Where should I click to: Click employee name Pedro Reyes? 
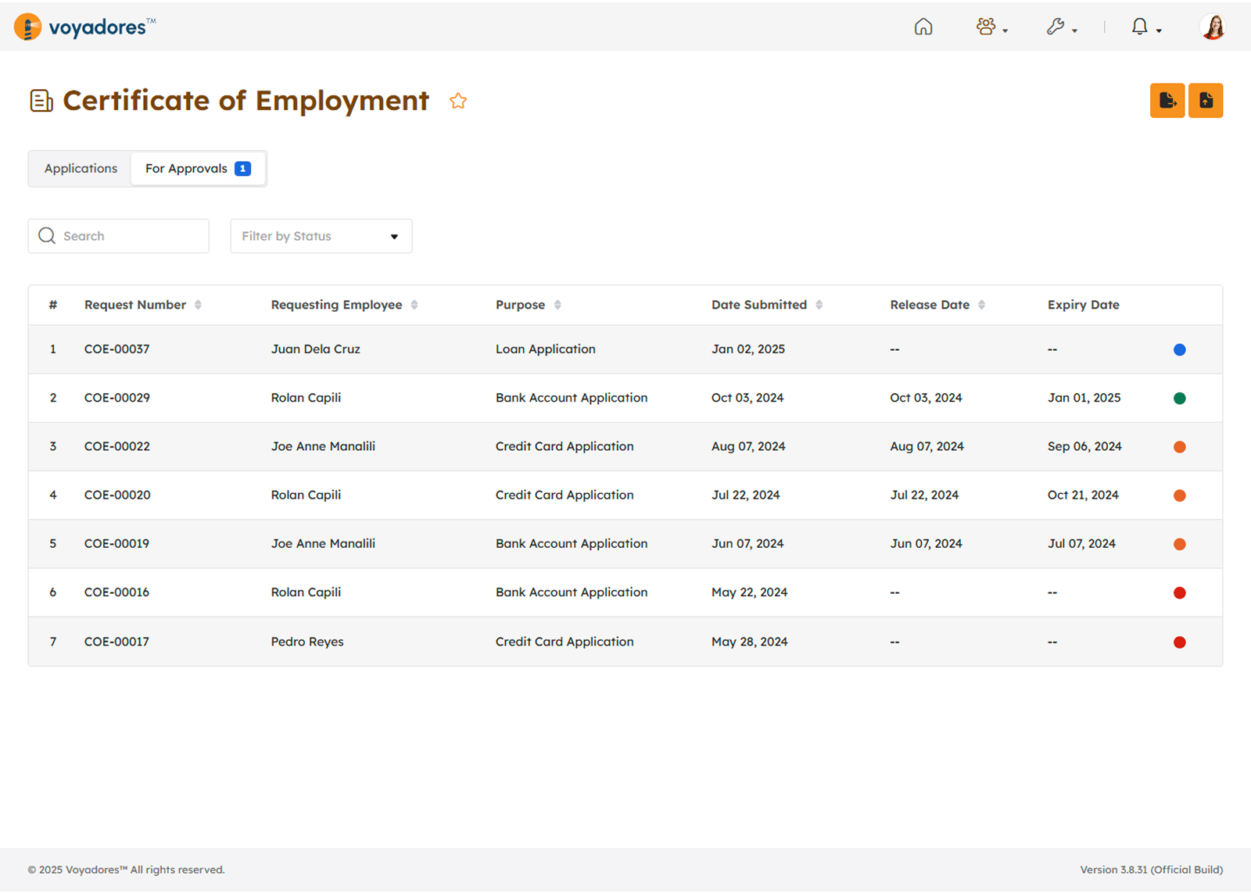[307, 642]
